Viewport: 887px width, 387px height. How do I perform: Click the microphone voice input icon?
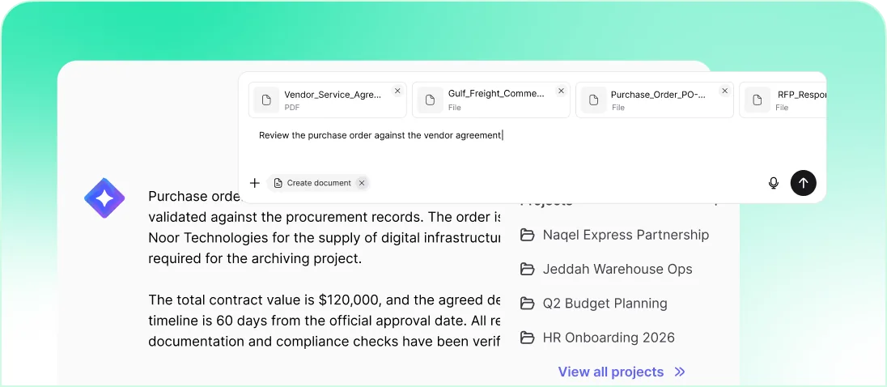click(773, 183)
